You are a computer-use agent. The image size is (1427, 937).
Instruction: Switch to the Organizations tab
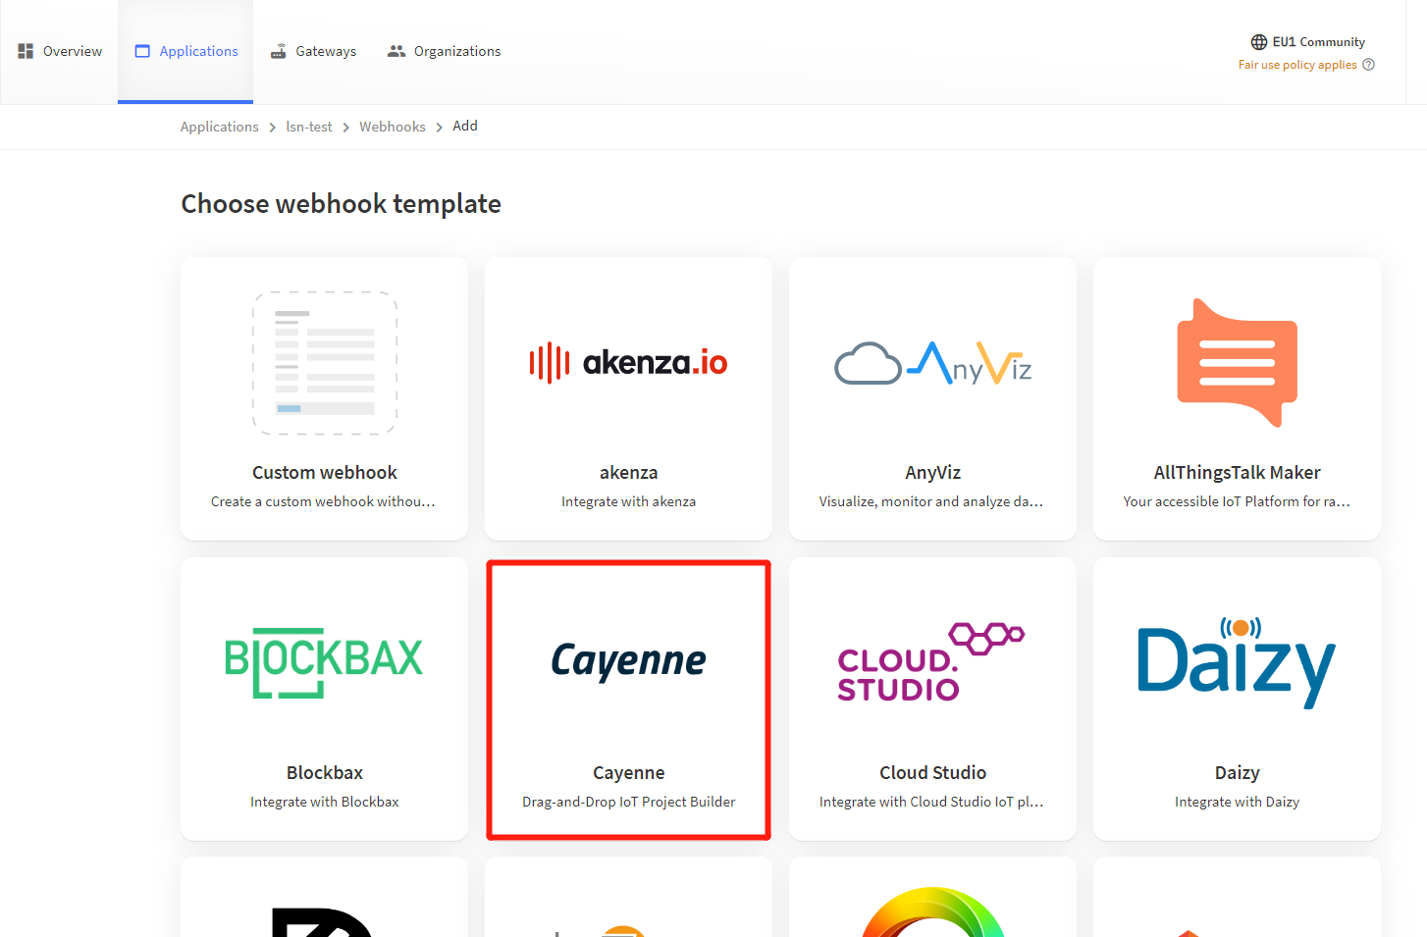click(444, 51)
